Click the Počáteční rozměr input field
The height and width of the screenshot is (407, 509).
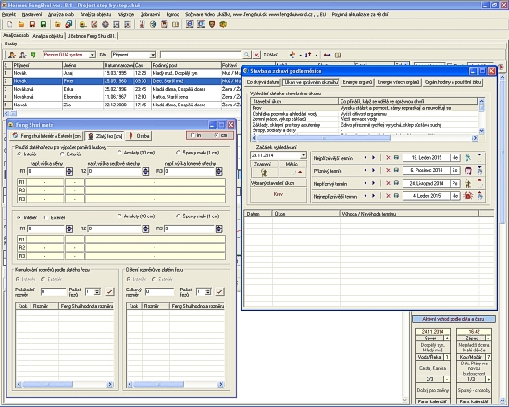[54, 291]
